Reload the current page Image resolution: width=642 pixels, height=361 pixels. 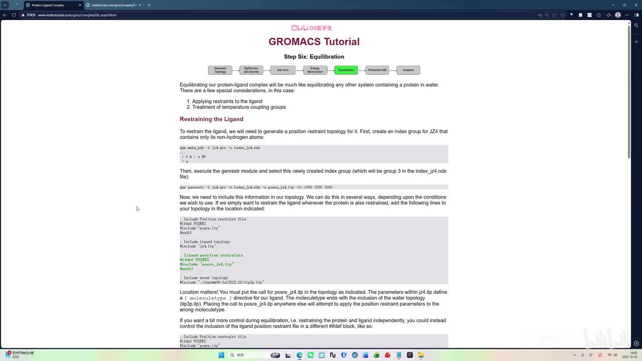click(14, 15)
